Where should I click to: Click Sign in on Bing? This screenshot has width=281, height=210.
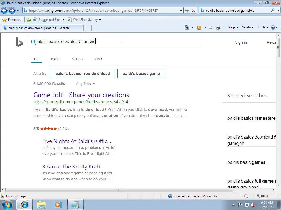coord(241,42)
